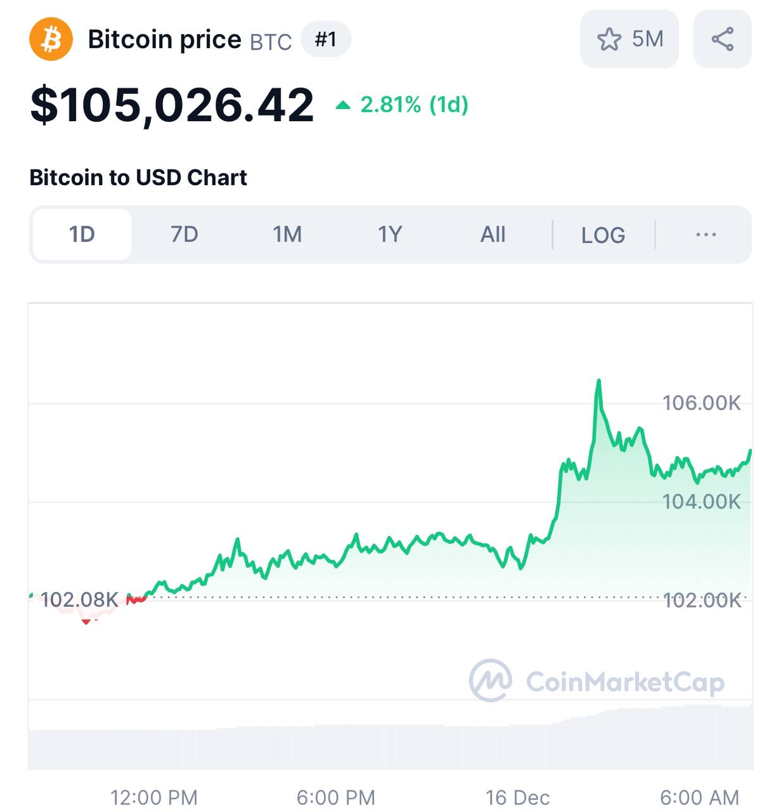The width and height of the screenshot is (781, 812).
Task: Switch chart to 1M timeframe
Action: point(287,235)
